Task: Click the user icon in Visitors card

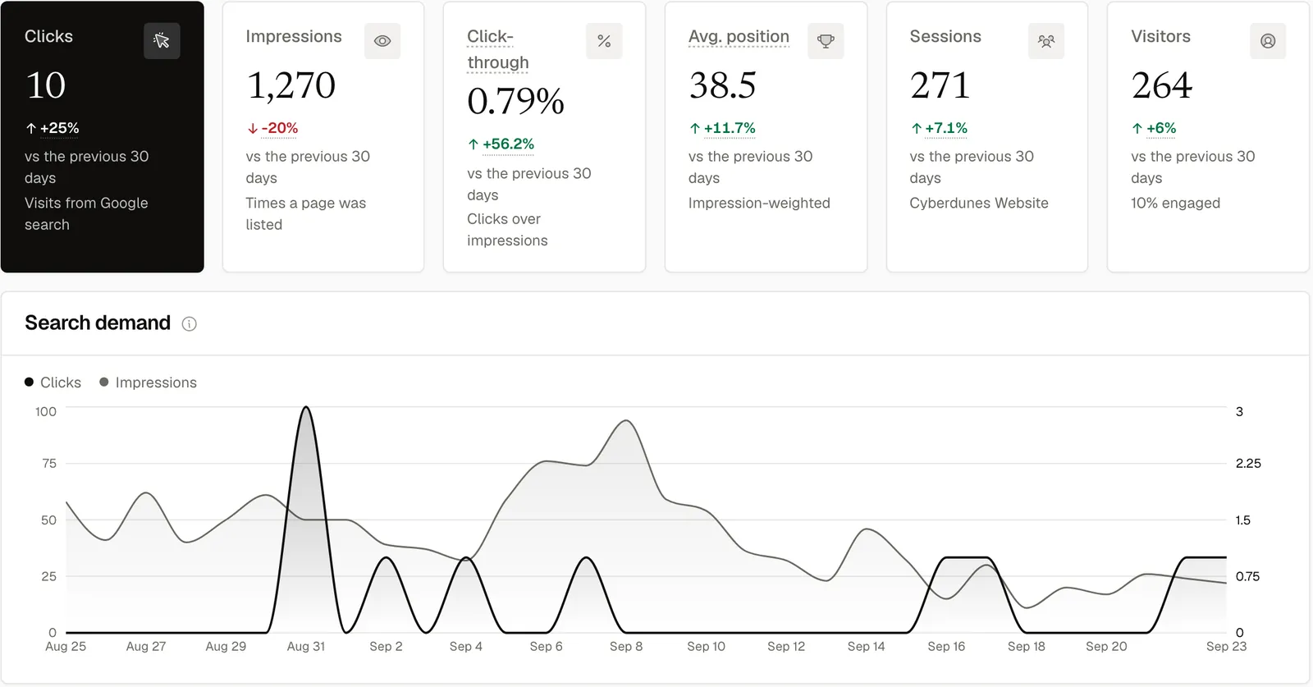Action: 1268,41
